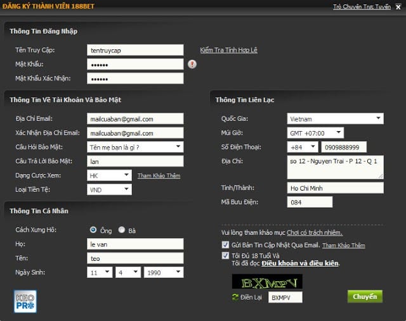
Task: Open the +84 phone code dropdown
Action: coord(302,147)
